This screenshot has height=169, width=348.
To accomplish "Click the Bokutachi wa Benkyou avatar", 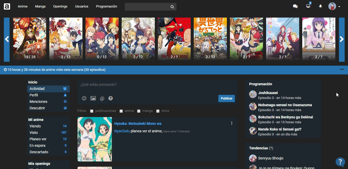I will click(x=253, y=119).
